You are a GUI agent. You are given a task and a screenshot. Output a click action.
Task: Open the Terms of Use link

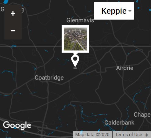(128, 135)
